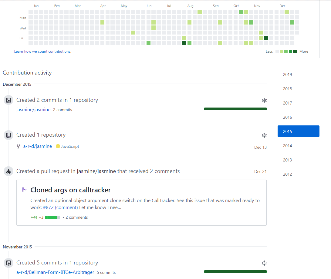
Task: Open the jasmine/jasmine repository link
Action: [x=33, y=110]
